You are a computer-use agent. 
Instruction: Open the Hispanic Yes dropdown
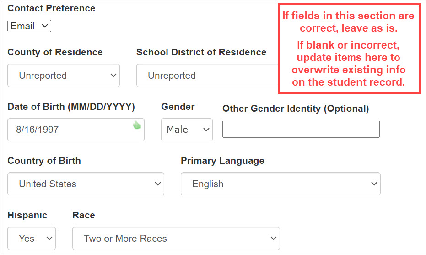tap(32, 239)
